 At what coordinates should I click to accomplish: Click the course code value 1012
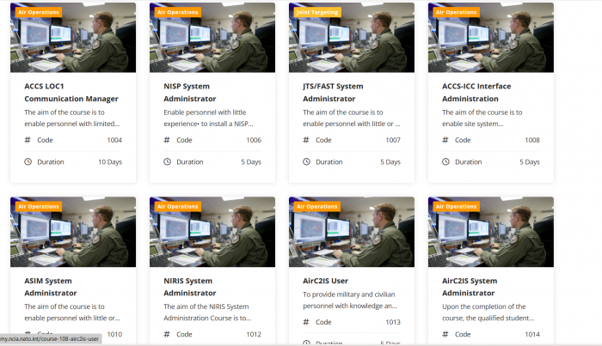coord(254,334)
